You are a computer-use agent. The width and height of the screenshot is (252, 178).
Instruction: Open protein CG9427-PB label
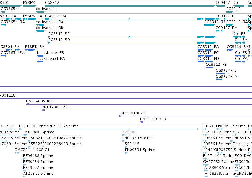pyautogui.click(x=226, y=70)
